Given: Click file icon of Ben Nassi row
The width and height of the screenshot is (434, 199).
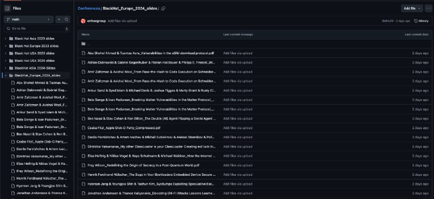Looking at the screenshot, I should 84,118.
